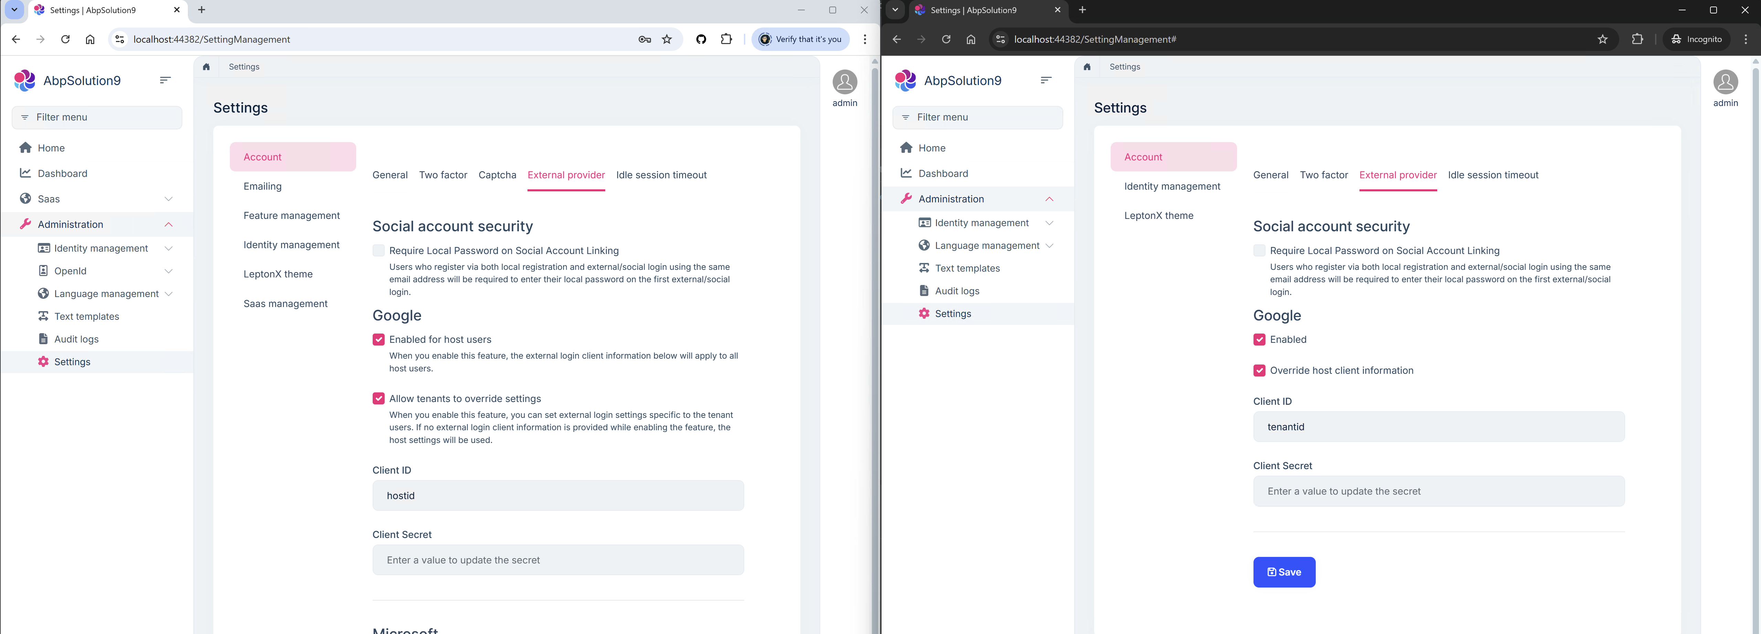This screenshot has width=1761, height=634.
Task: Click the GitHub extension icon in the left browser toolbar
Action: click(701, 39)
